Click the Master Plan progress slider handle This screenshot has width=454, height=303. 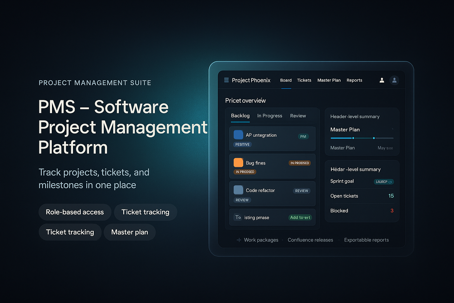pos(353,138)
